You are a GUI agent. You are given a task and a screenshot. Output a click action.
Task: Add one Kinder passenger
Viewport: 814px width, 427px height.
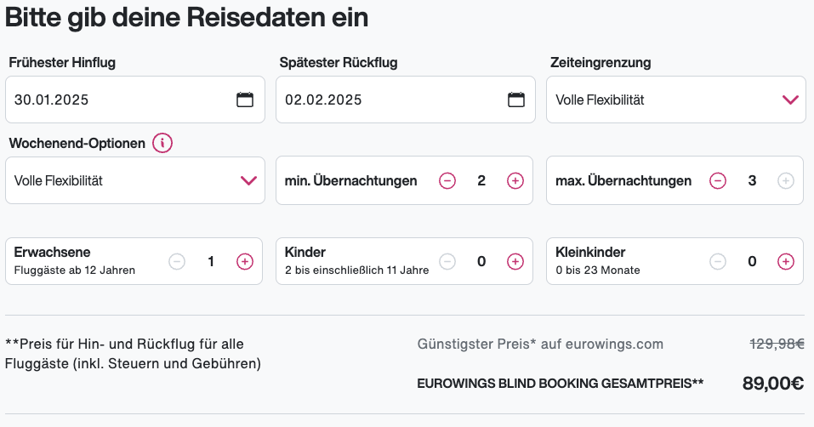coord(515,261)
